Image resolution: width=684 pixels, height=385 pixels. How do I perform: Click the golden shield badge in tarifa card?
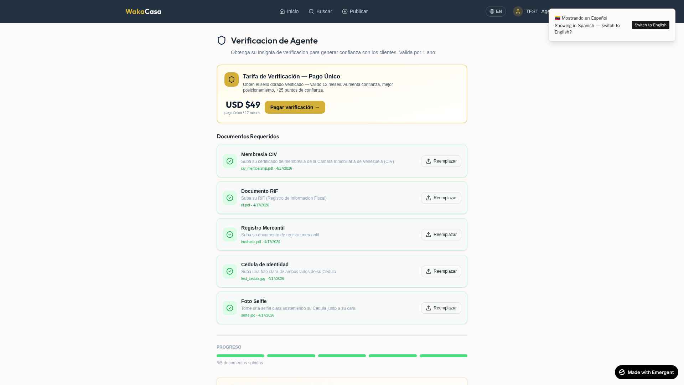(232, 79)
